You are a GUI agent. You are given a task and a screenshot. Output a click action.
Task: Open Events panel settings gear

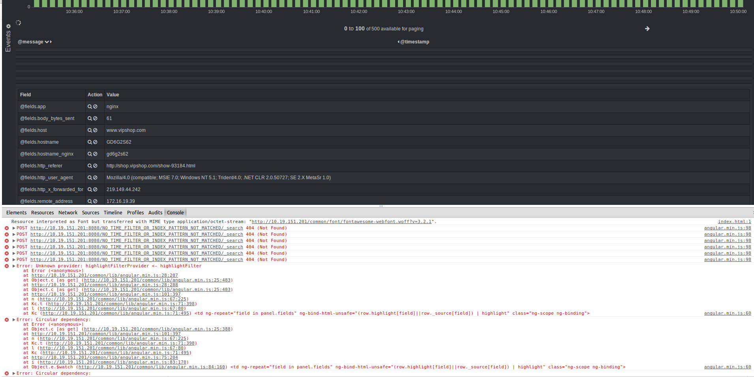[8, 26]
